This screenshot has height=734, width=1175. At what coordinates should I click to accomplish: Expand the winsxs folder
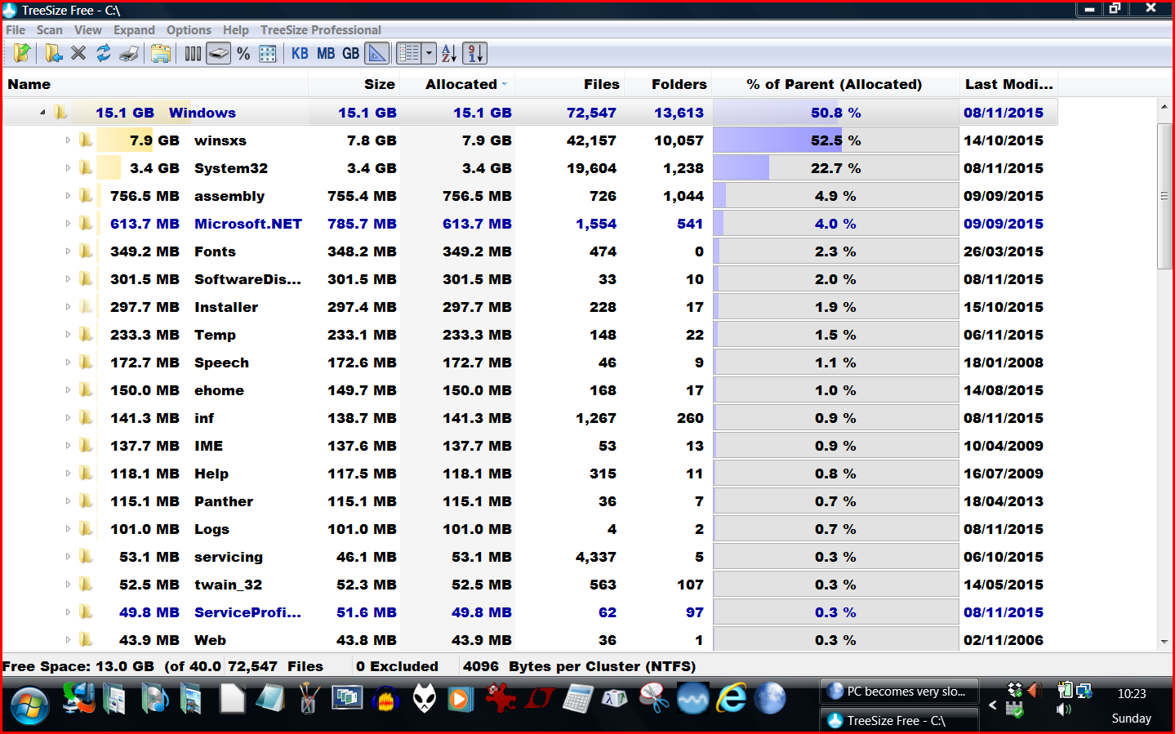tap(68, 140)
